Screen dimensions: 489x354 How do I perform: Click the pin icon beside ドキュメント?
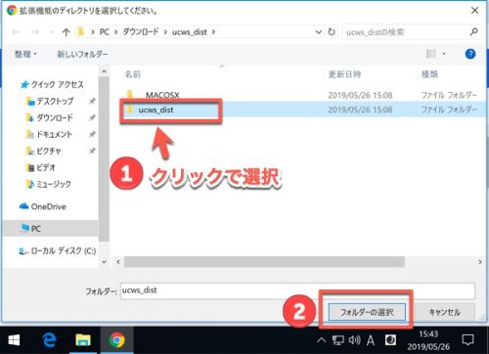(92, 134)
